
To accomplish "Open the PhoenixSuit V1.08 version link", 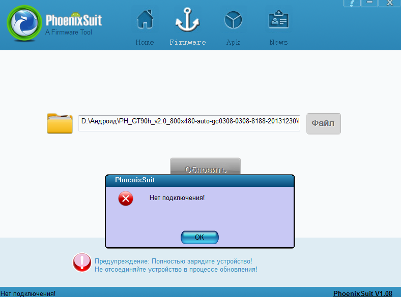I will (363, 293).
